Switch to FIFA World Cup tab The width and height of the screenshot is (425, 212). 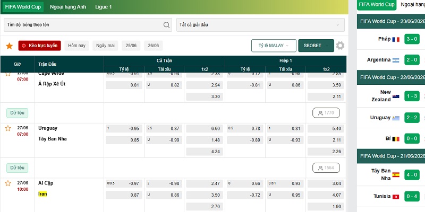(x=23, y=7)
